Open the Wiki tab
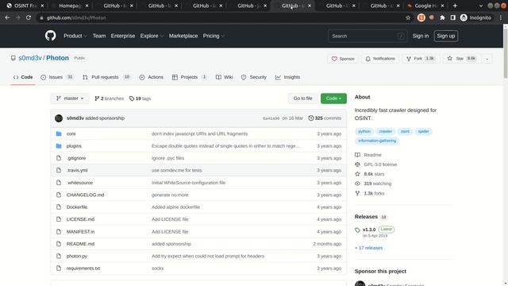 click(224, 77)
